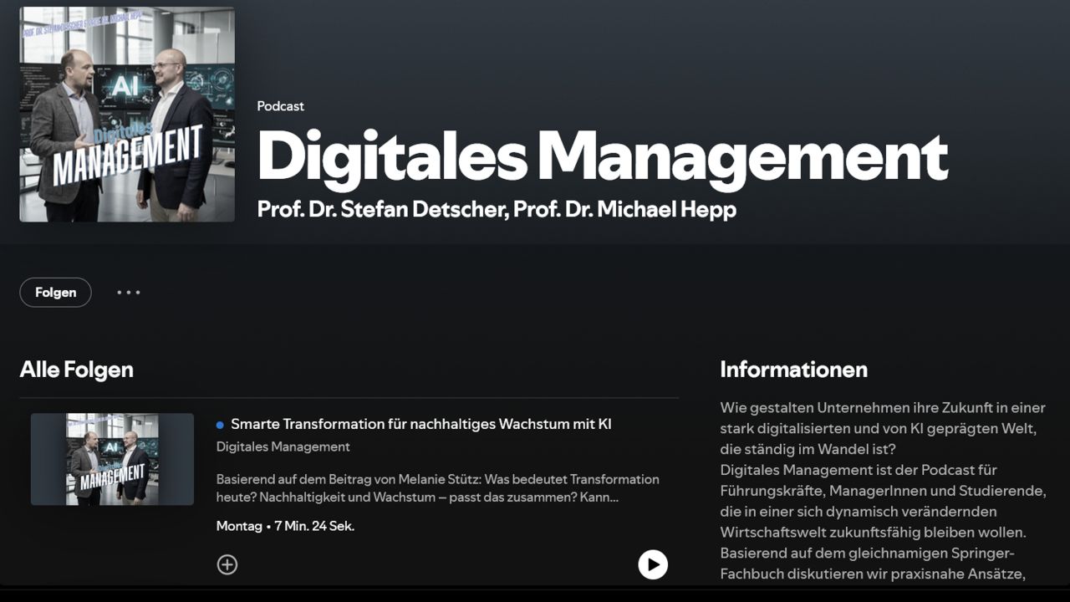Click the episode artwork thumbnail

(x=112, y=459)
